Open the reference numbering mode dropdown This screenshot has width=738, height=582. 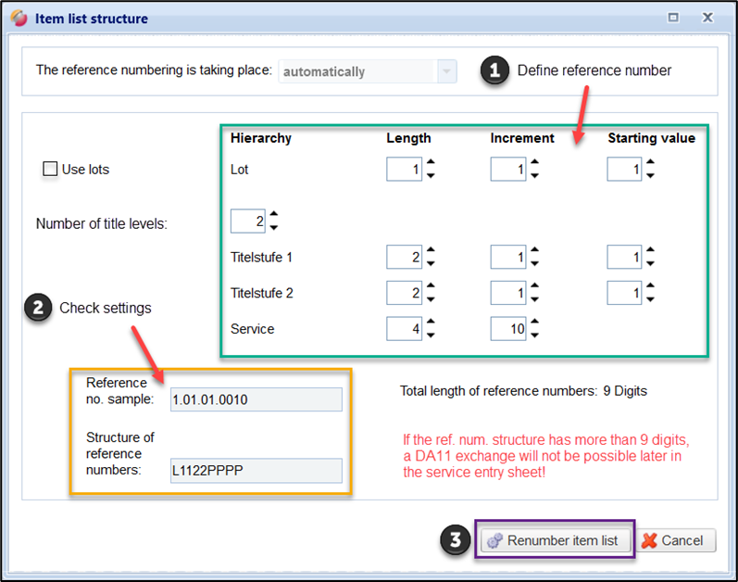[446, 71]
